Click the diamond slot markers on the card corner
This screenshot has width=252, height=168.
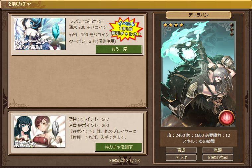tap(232, 30)
